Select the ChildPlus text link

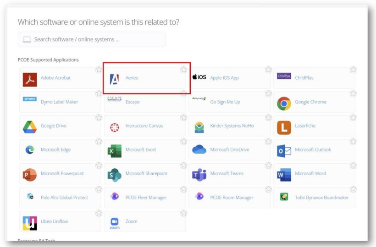click(304, 78)
